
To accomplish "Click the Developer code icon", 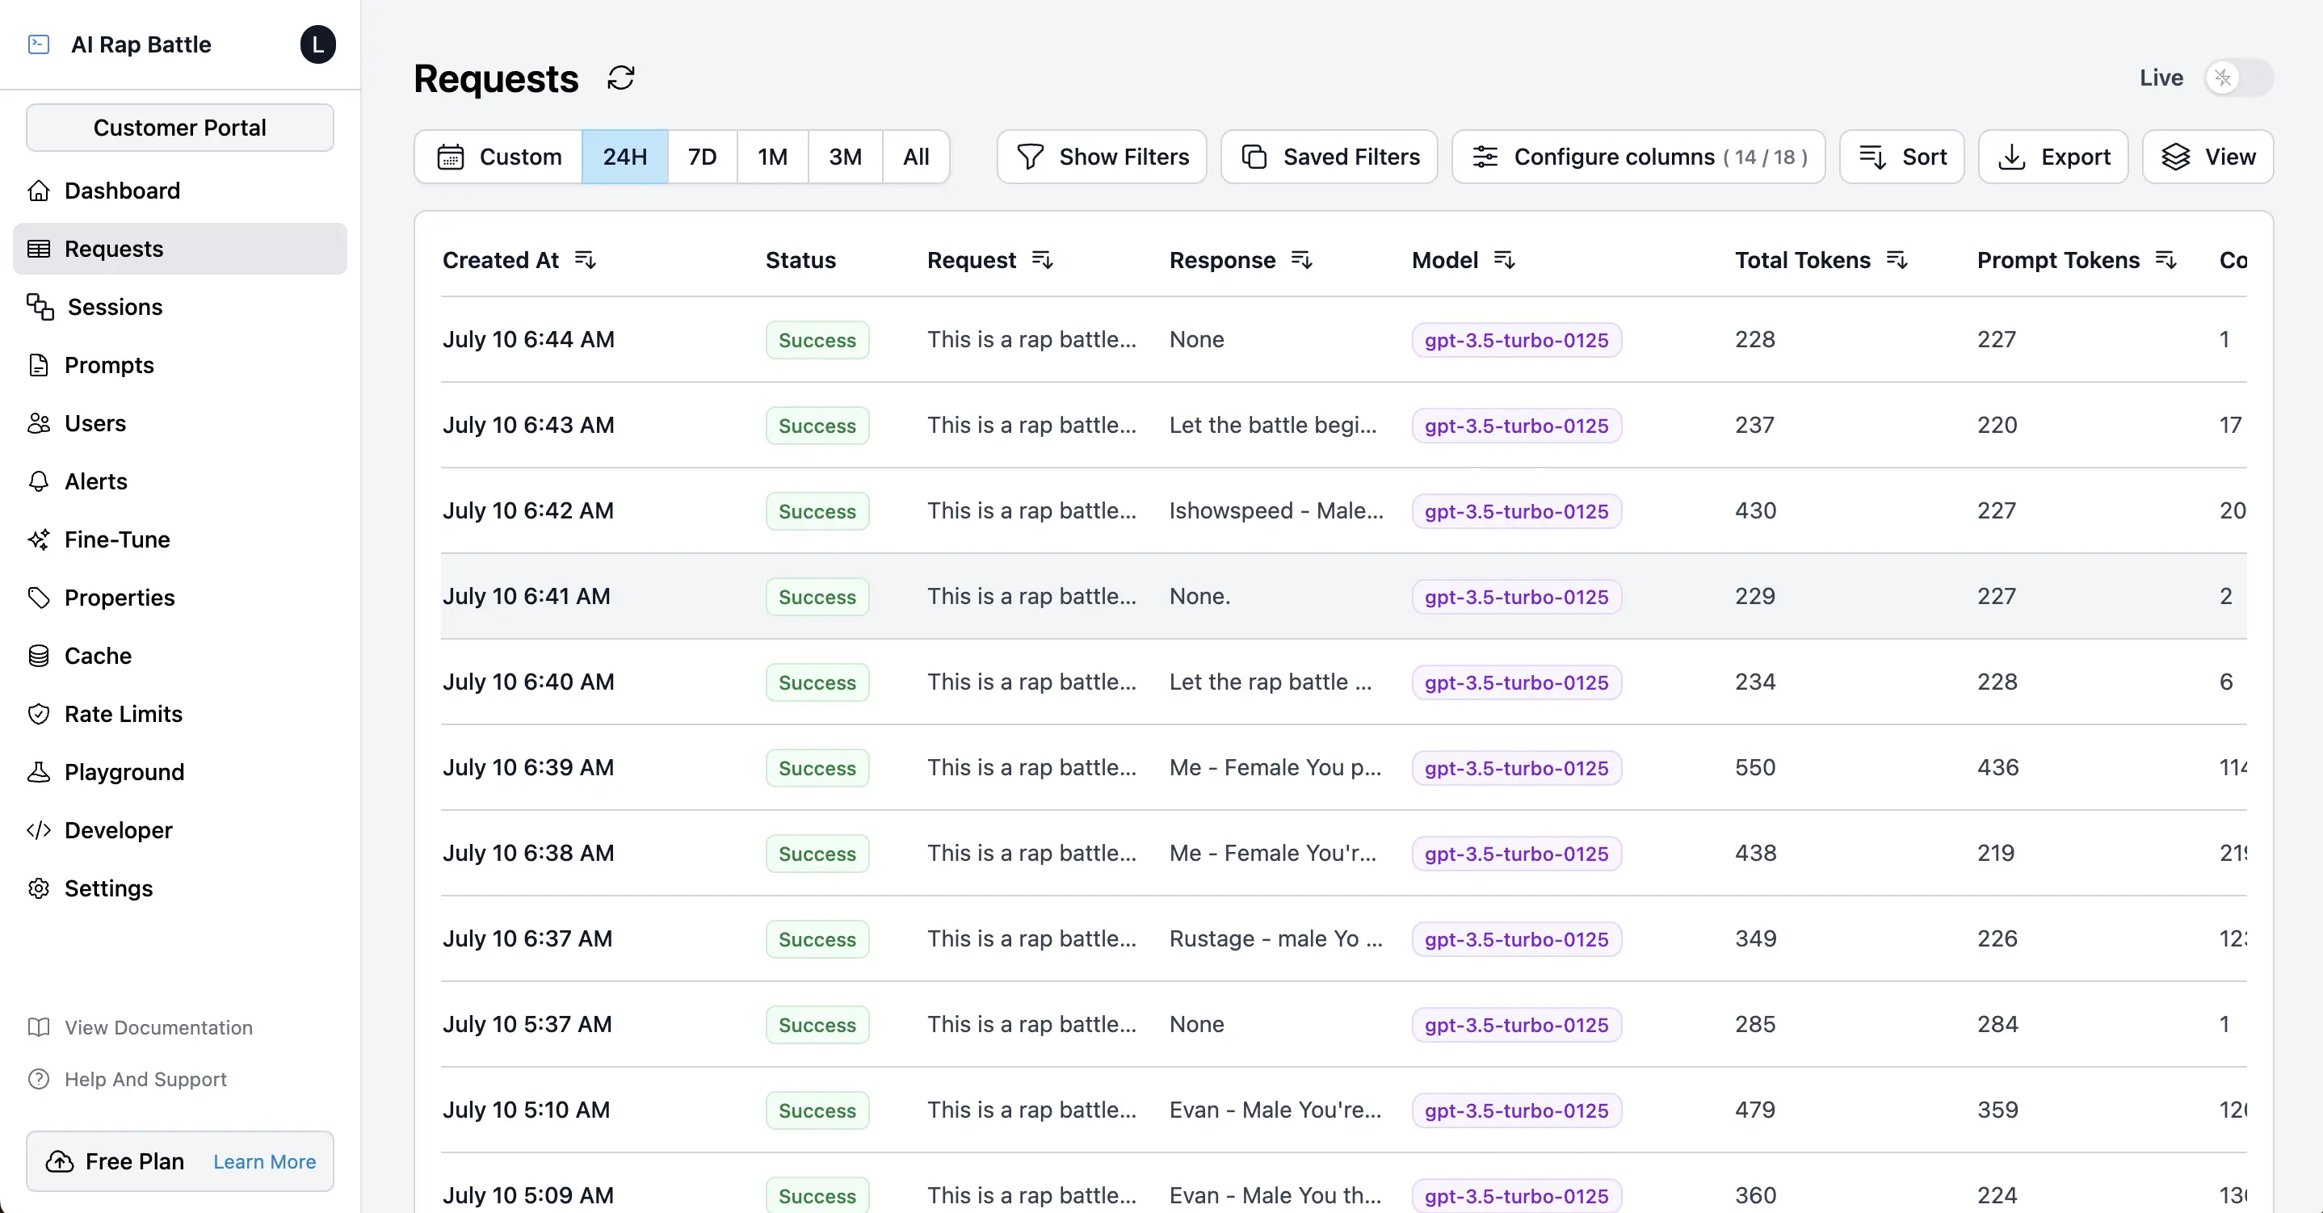I will click(39, 831).
